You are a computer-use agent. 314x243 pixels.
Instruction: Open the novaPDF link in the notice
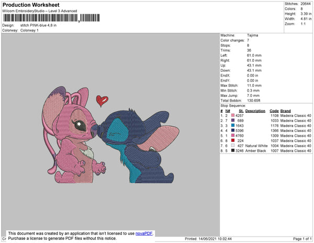pyautogui.click(x=144, y=234)
